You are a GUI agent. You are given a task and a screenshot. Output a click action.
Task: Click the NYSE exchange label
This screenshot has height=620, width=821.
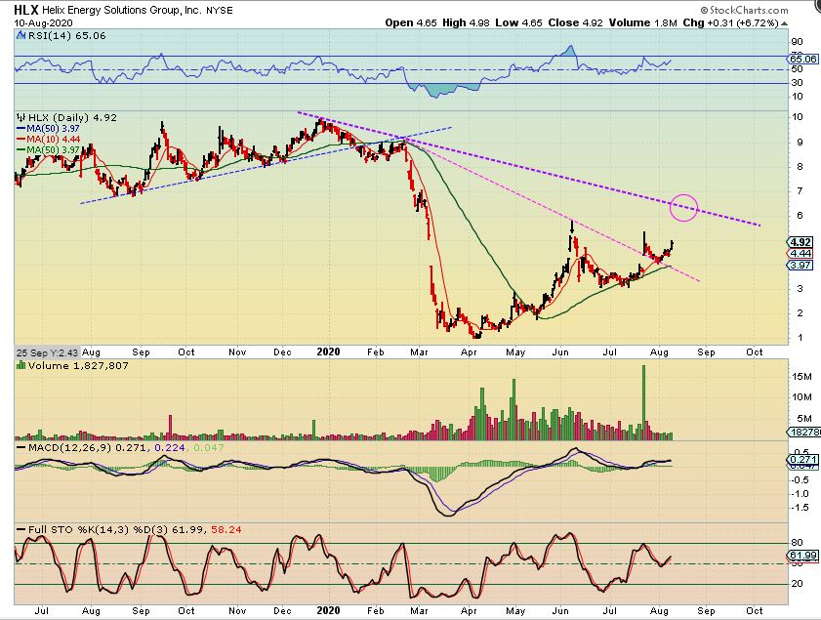(220, 11)
